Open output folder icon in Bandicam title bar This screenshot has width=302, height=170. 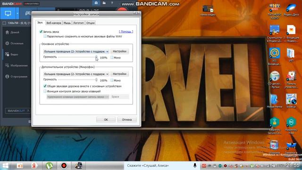(104, 3)
